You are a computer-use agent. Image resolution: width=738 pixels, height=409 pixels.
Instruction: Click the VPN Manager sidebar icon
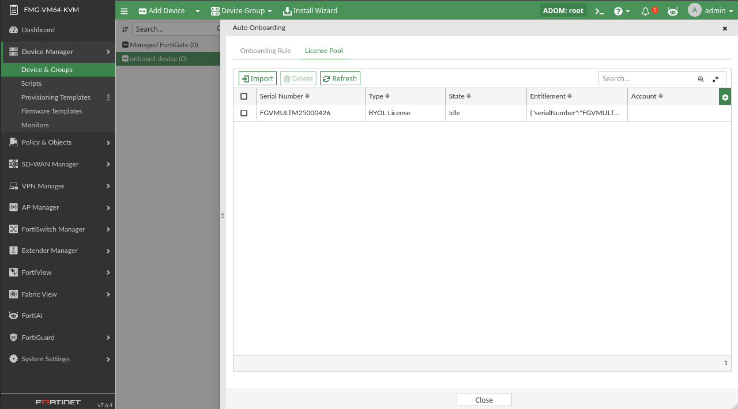pyautogui.click(x=13, y=186)
